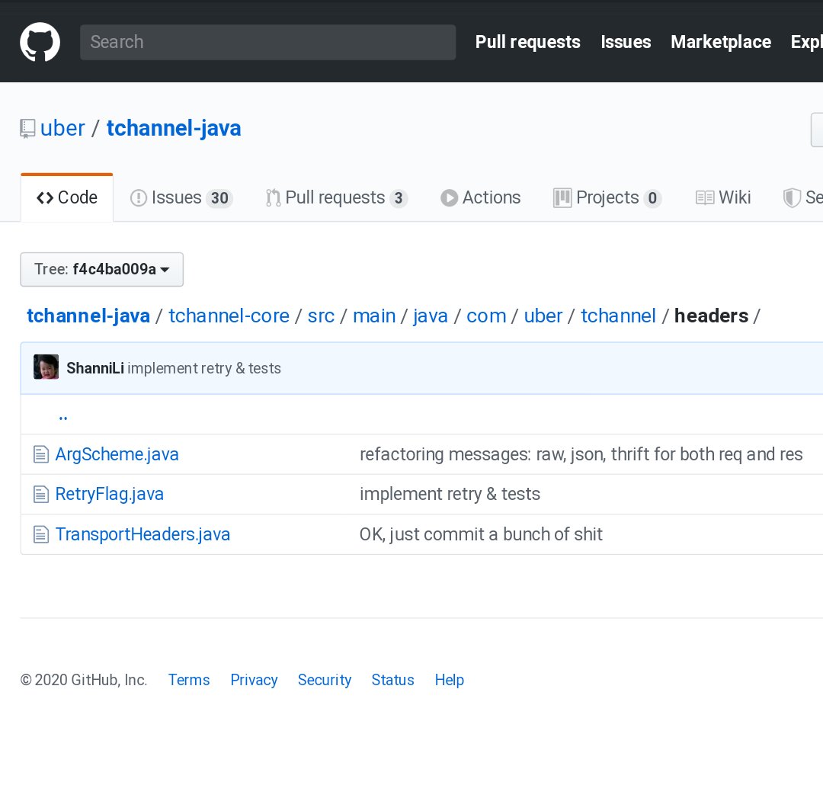Navigate to main in breadcrumb
The width and height of the screenshot is (823, 798).
point(373,316)
